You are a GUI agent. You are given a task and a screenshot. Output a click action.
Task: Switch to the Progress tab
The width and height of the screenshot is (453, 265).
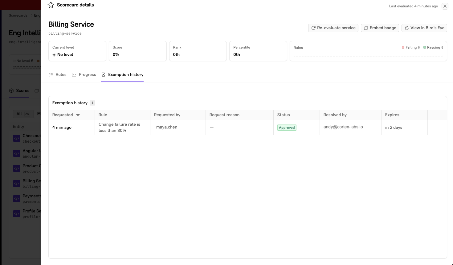(x=84, y=75)
